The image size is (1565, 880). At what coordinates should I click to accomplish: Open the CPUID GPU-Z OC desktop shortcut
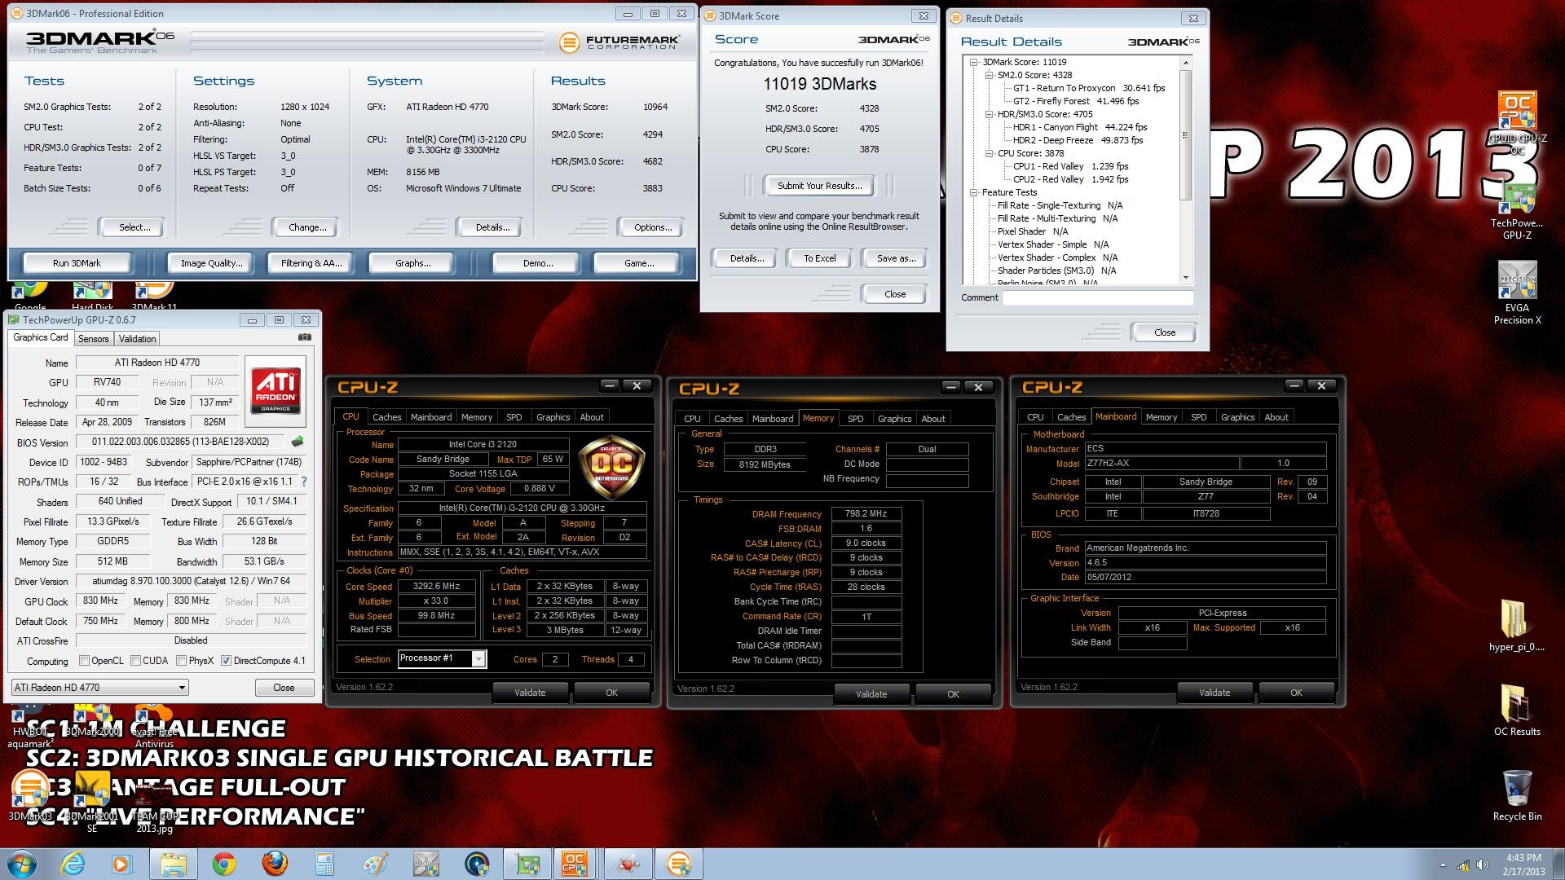tap(1517, 122)
